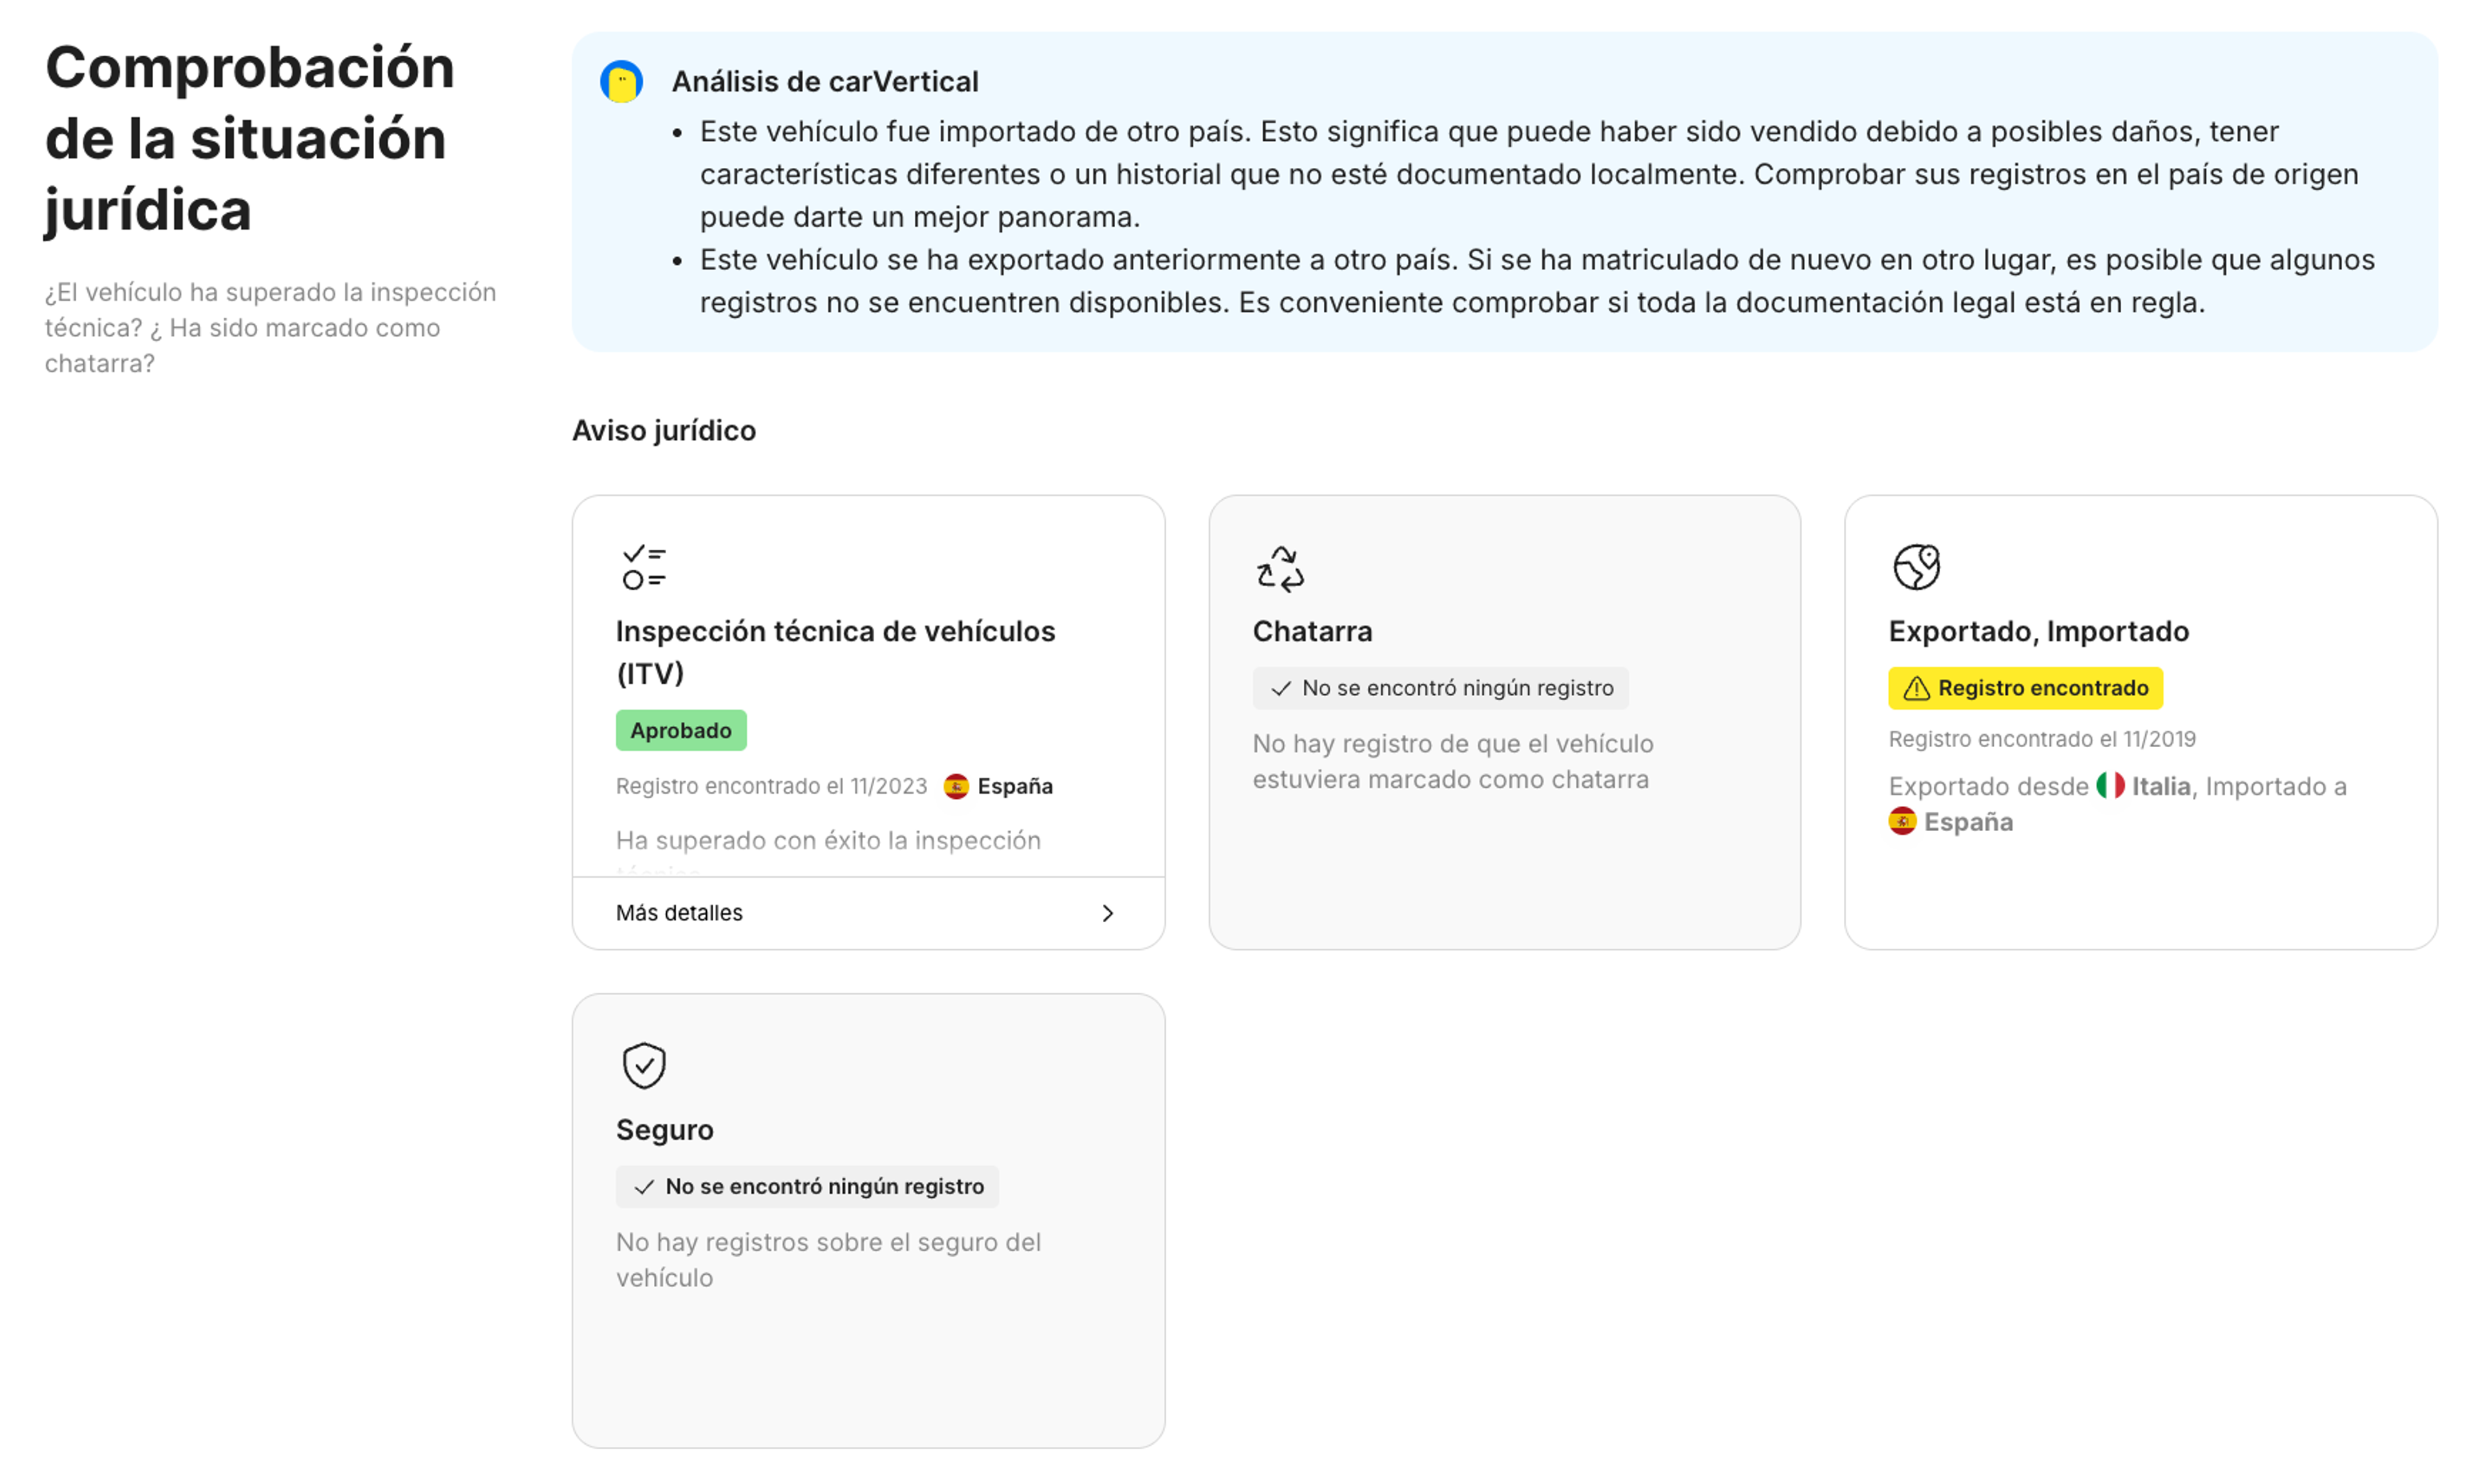The height and width of the screenshot is (1484, 2481).
Task: Toggle the Aprobado status badge
Action: pyautogui.click(x=680, y=730)
